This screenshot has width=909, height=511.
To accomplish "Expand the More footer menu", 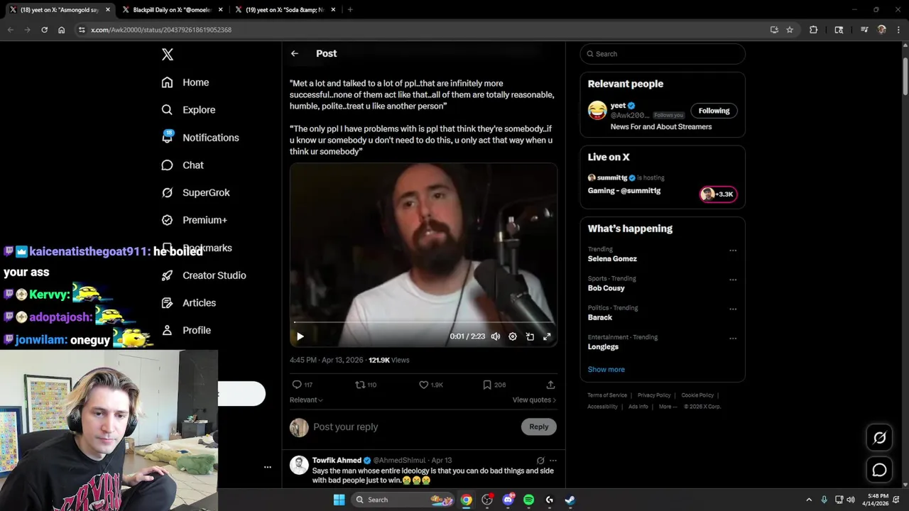I will click(668, 407).
